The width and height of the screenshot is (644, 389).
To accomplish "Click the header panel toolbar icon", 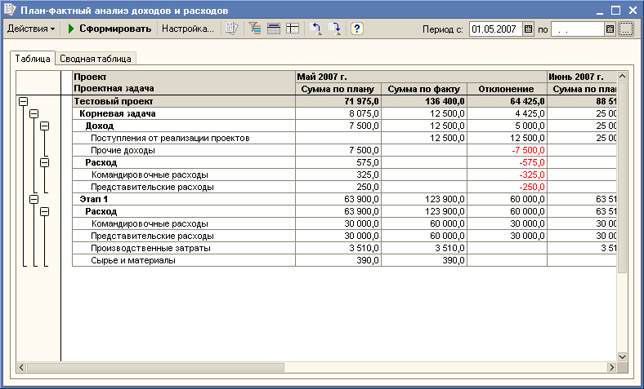I will (274, 29).
